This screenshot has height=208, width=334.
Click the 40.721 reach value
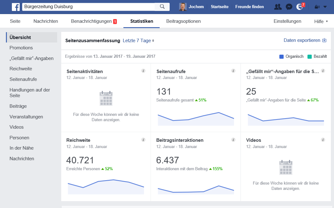pos(80,160)
